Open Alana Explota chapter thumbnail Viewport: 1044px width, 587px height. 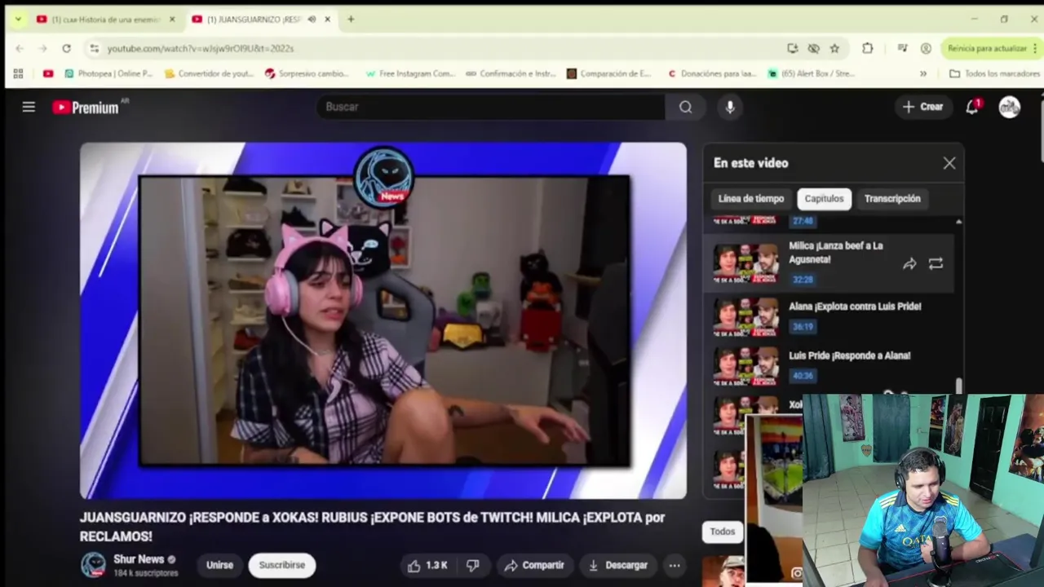coord(746,317)
